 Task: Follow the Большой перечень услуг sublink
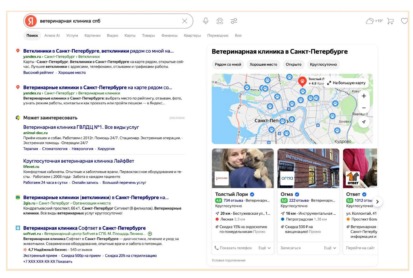point(124,183)
